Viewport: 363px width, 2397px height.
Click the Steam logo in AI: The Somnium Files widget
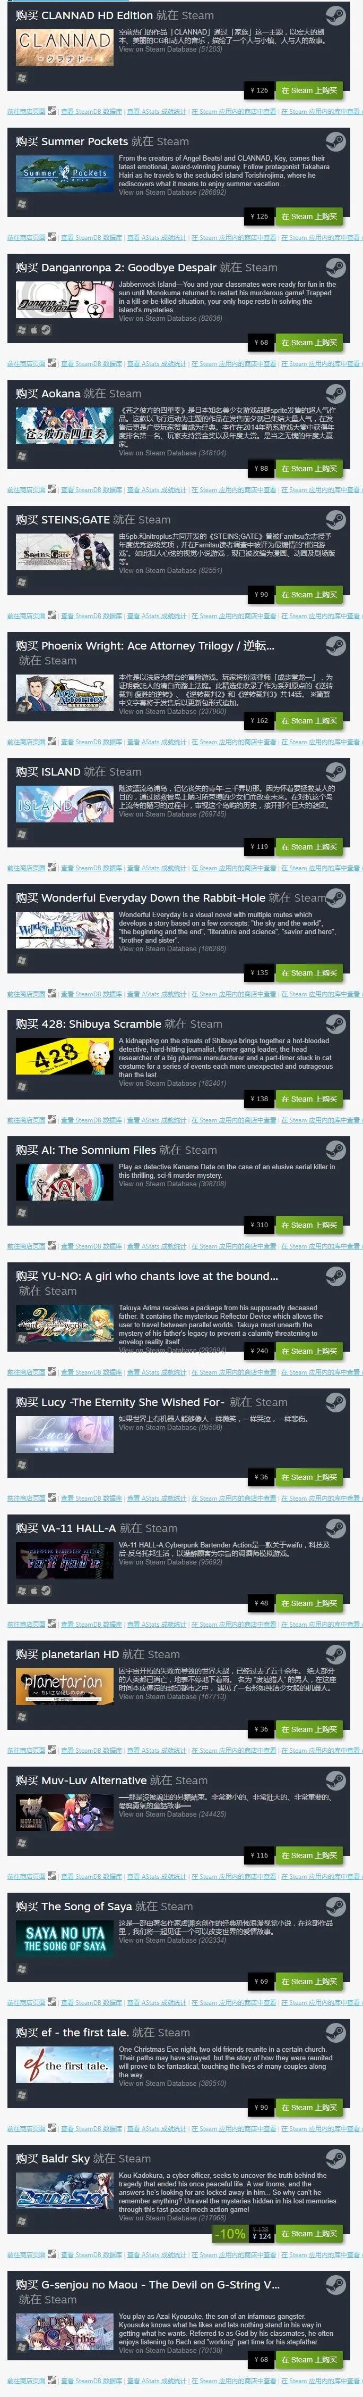click(336, 1151)
